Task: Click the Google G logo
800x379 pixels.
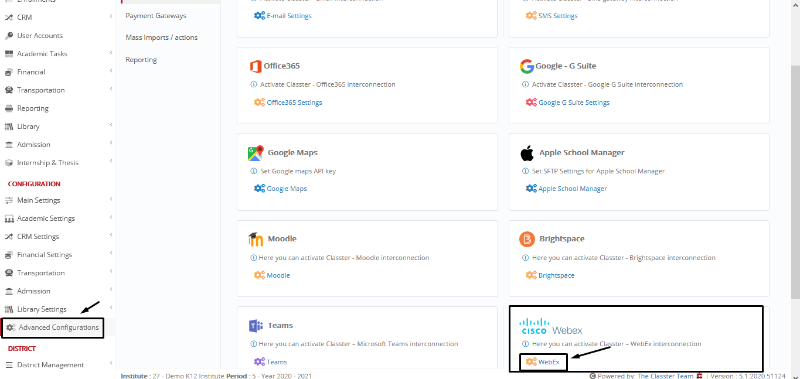Action: [x=526, y=66]
